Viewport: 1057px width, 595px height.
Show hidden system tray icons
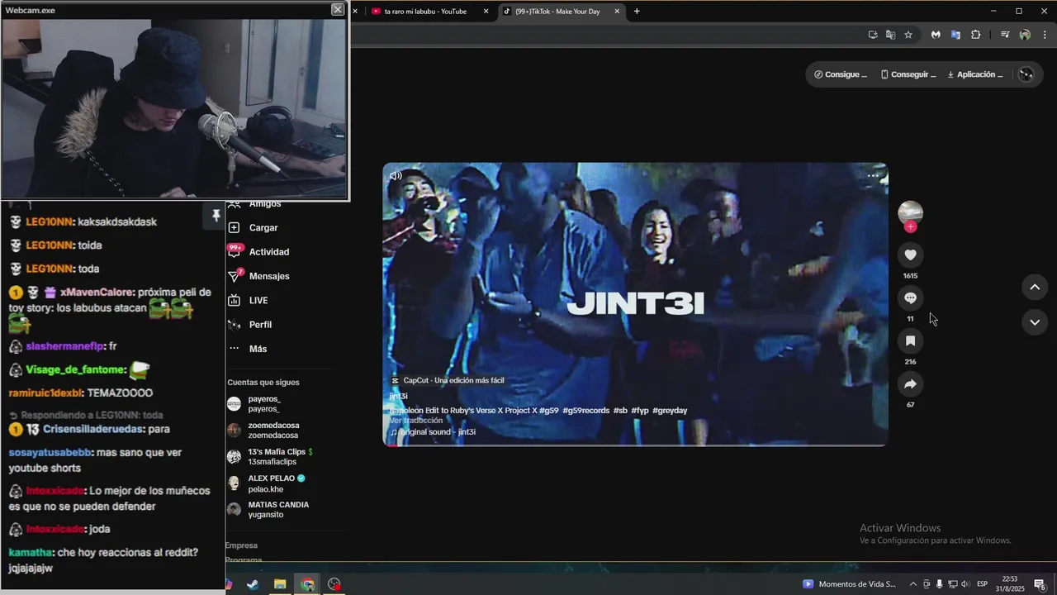(912, 584)
